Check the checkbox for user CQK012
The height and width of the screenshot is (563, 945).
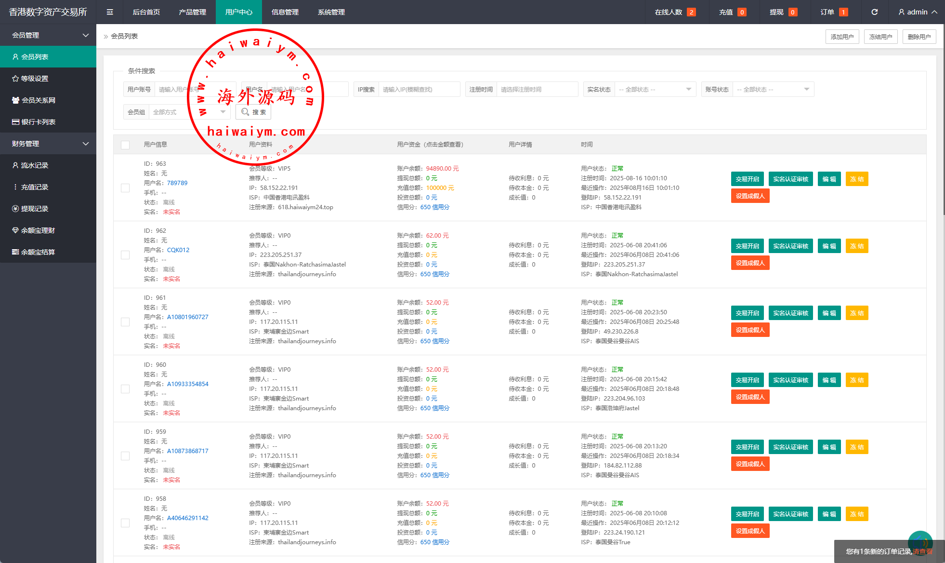[125, 255]
